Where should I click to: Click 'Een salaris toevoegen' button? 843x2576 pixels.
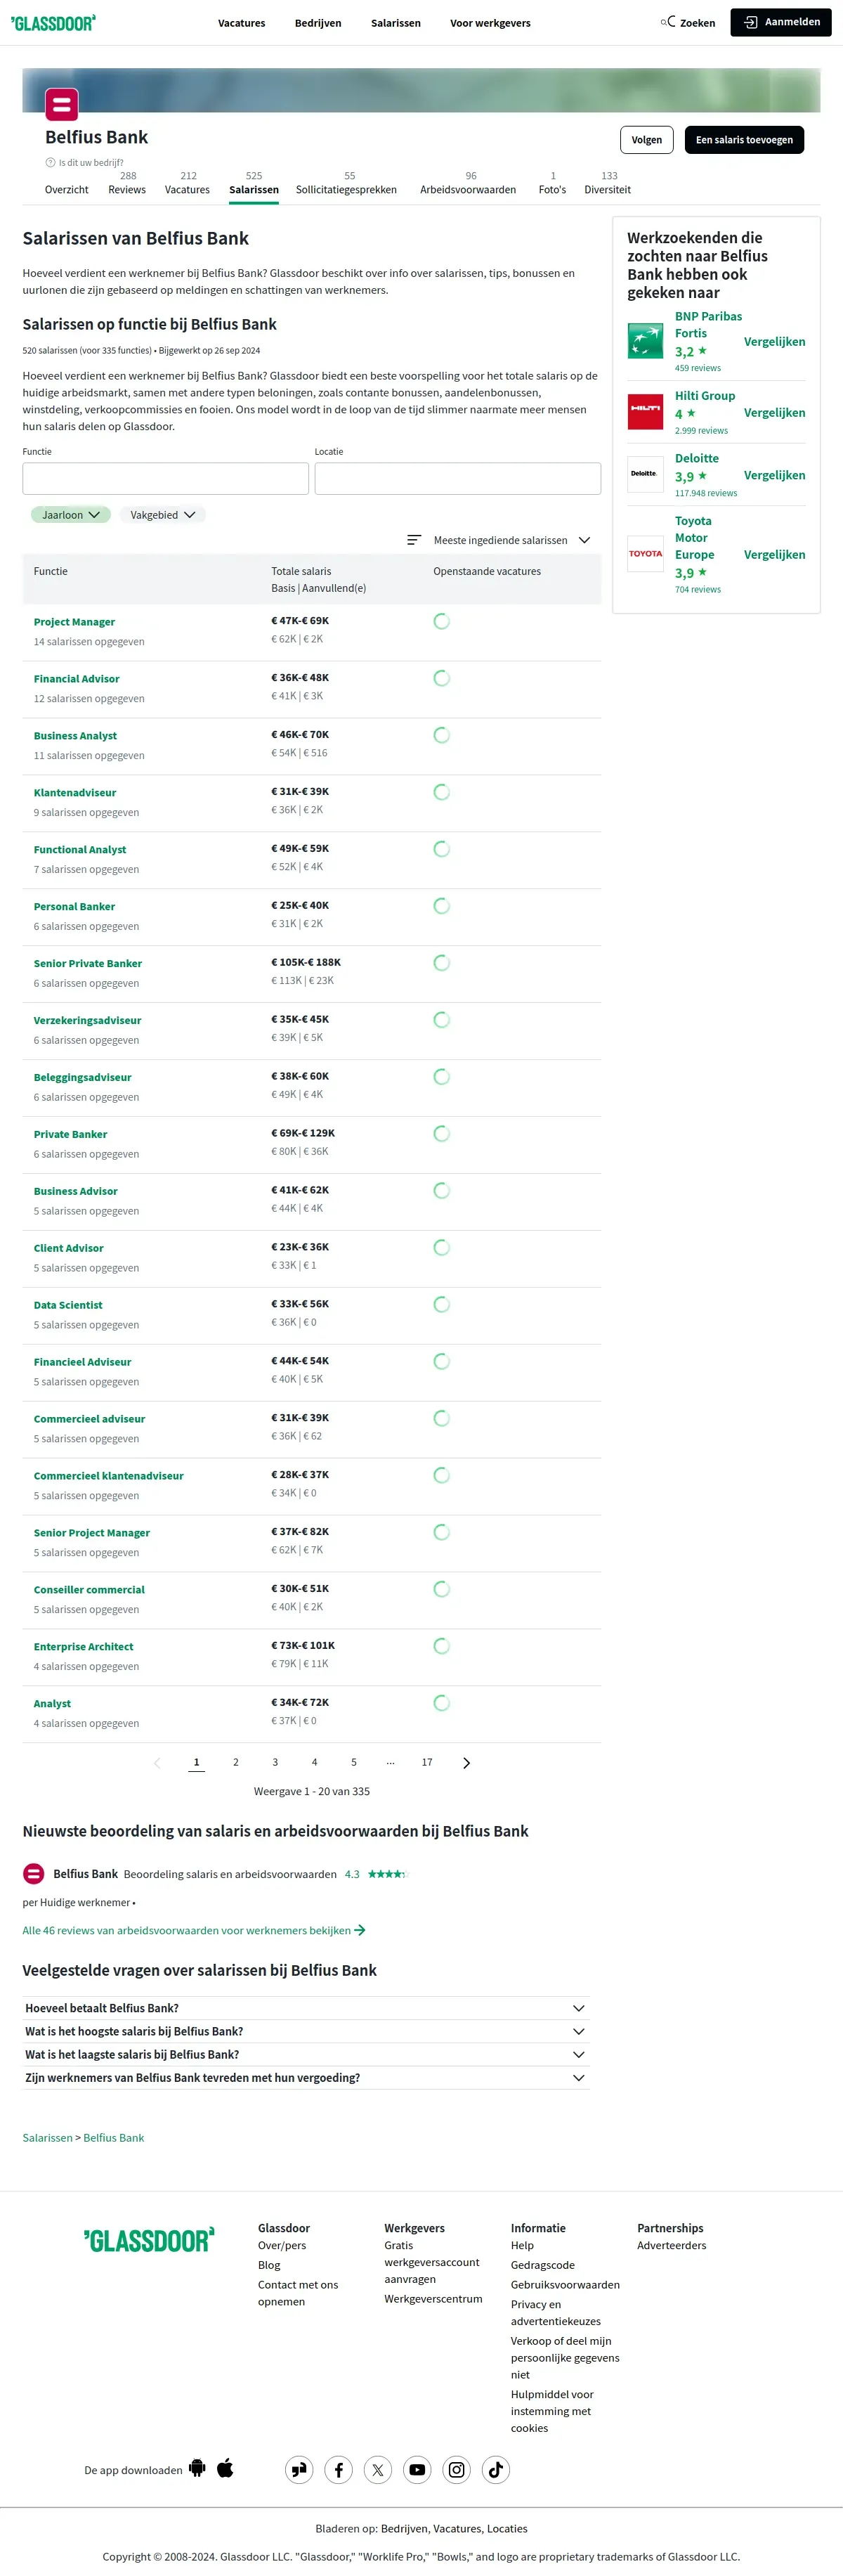tap(744, 140)
